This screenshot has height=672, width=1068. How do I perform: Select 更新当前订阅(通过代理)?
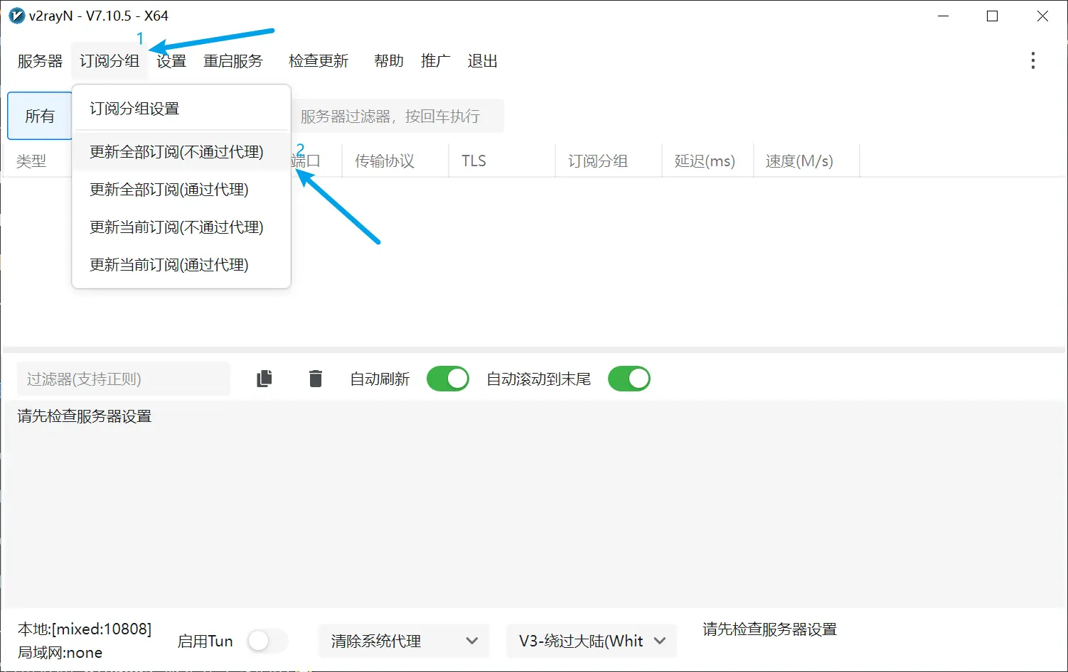(181, 264)
